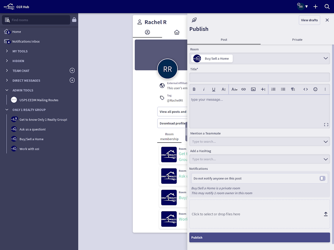Open Add a Hashtag dropdown
Image resolution: width=334 pixels, height=250 pixels.
pos(260,159)
